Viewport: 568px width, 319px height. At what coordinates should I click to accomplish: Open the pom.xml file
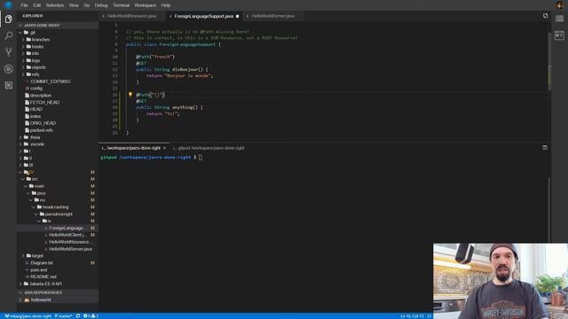pos(38,269)
